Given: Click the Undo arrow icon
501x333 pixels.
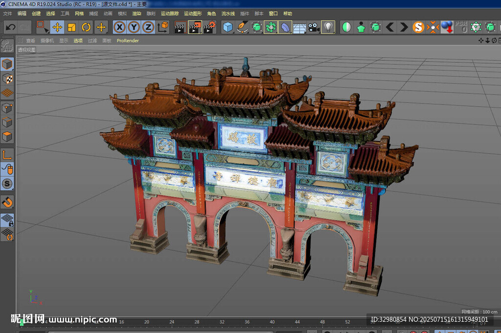Looking at the screenshot, I should [11, 27].
